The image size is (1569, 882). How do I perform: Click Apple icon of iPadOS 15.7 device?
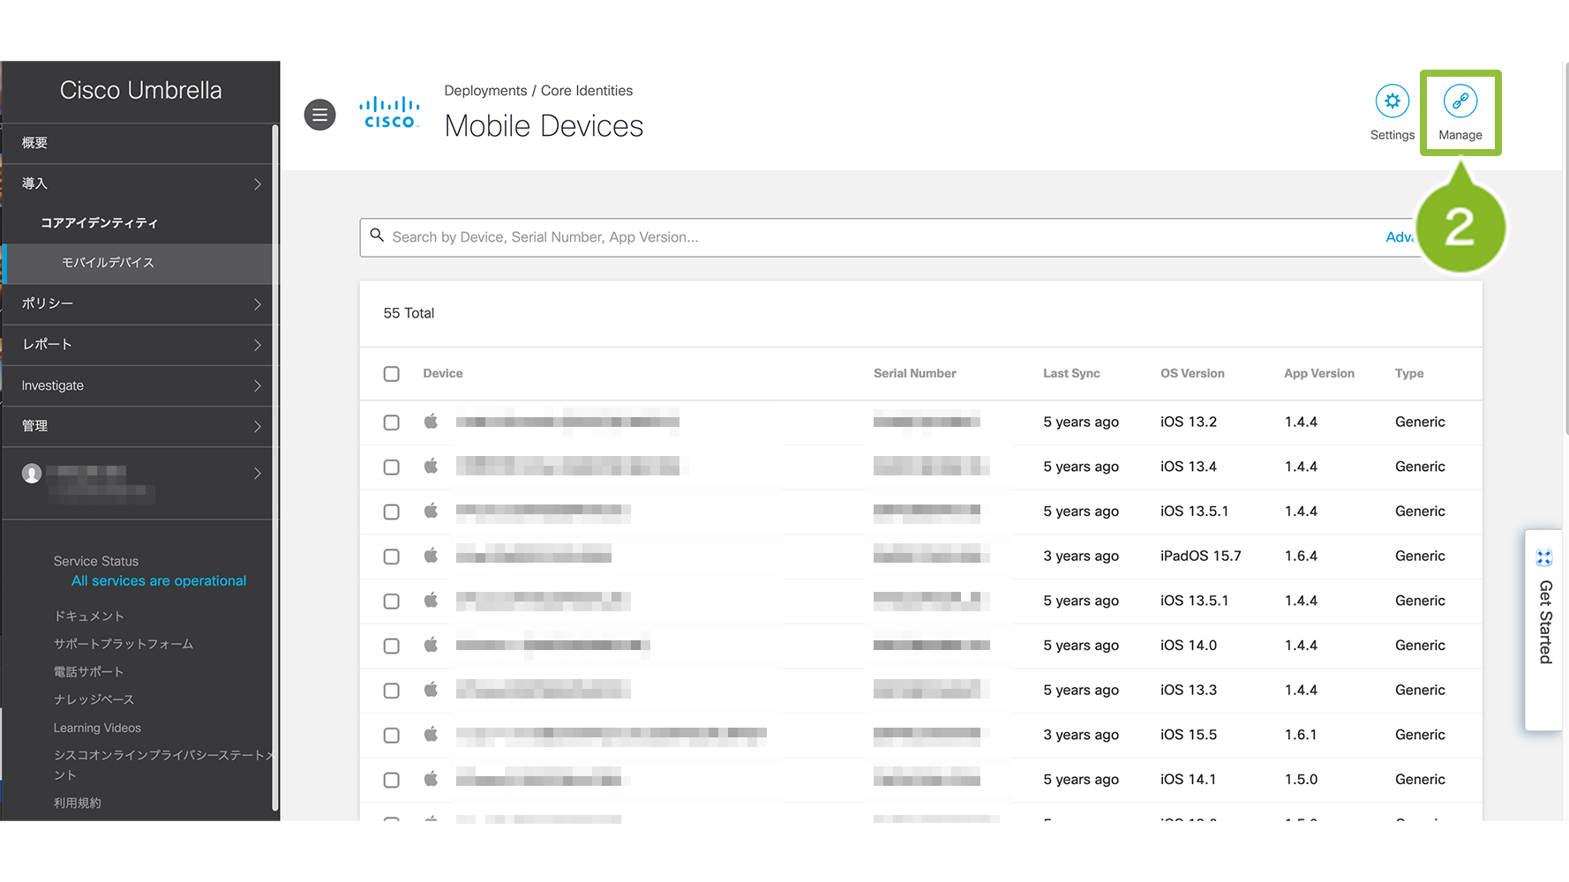point(431,556)
